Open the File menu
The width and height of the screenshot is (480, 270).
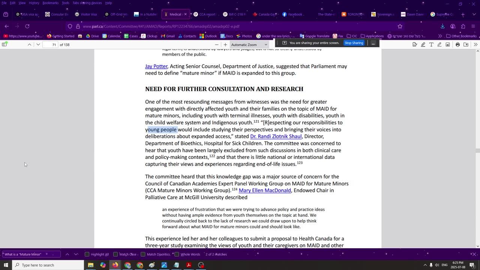pyautogui.click(x=4, y=3)
